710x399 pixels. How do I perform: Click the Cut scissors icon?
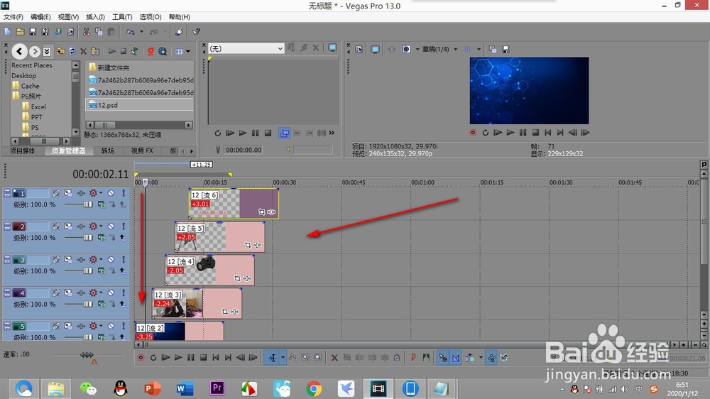(x=86, y=32)
